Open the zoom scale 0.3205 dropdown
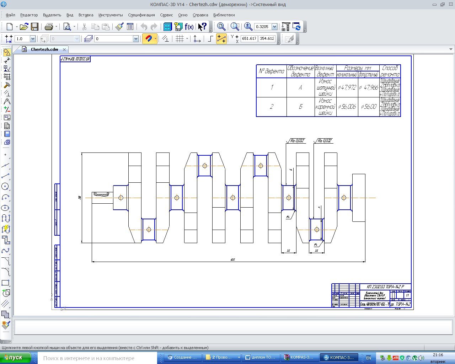The image size is (455, 364). [x=274, y=27]
